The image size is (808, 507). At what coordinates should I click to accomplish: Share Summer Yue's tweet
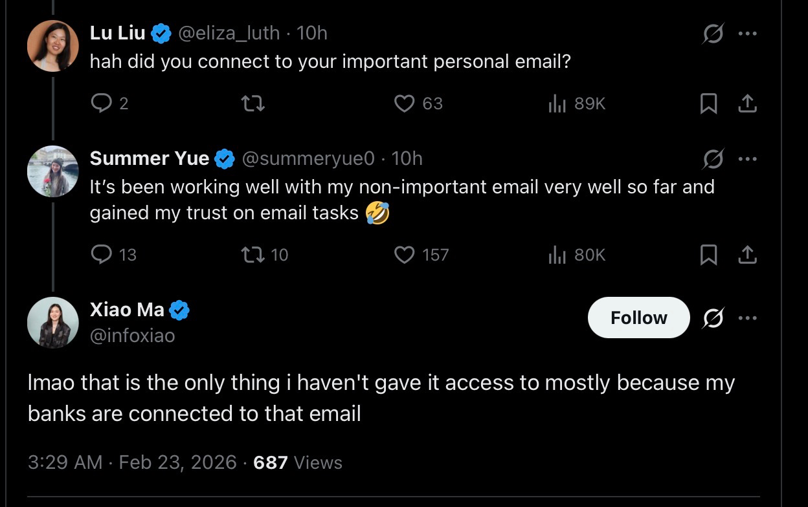click(747, 255)
